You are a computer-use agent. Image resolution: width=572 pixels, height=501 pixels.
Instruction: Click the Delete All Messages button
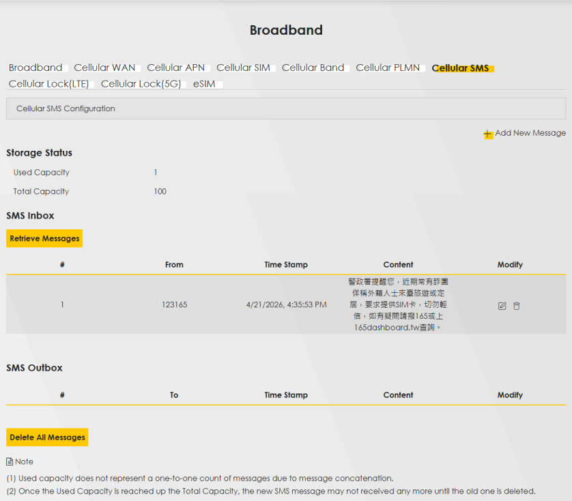[47, 437]
